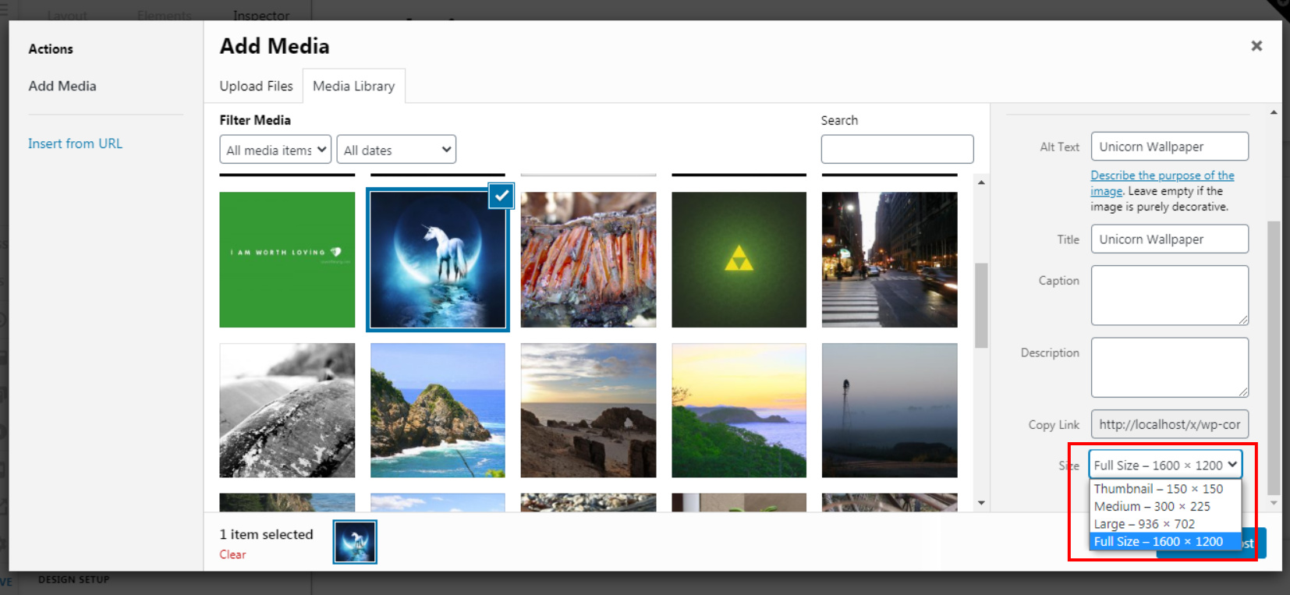1290x595 pixels.
Task: Open the 'Describe the purpose of the image' link
Action: click(1162, 183)
